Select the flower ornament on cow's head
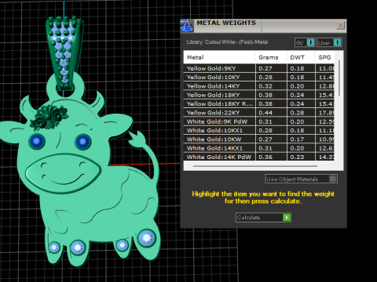 coord(49,117)
